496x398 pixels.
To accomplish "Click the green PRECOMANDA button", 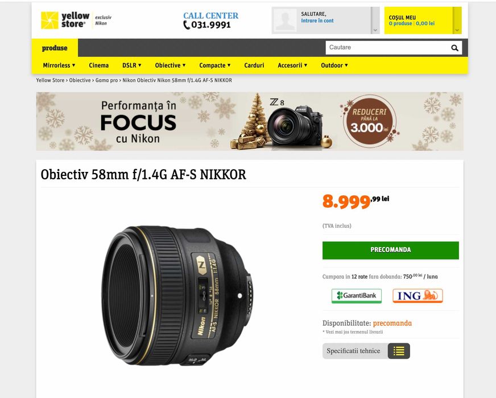I will [391, 250].
